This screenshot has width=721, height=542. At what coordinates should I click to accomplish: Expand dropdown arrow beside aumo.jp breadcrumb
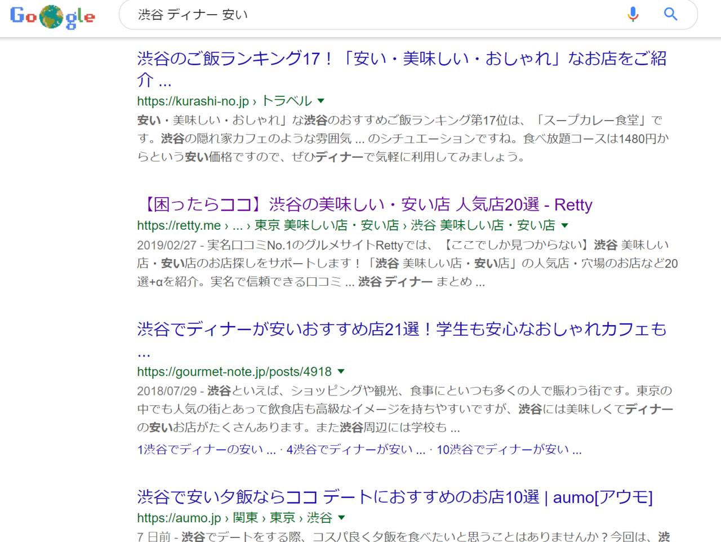pos(341,518)
